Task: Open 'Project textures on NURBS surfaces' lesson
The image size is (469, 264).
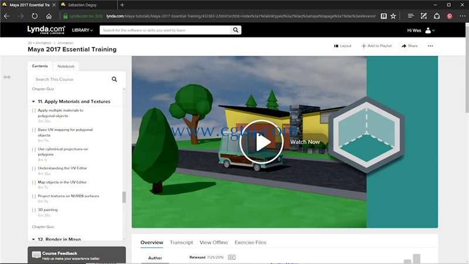Action: 68,196
